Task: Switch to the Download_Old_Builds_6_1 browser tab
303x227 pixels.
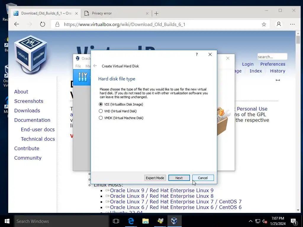Action: pyautogui.click(x=46, y=13)
